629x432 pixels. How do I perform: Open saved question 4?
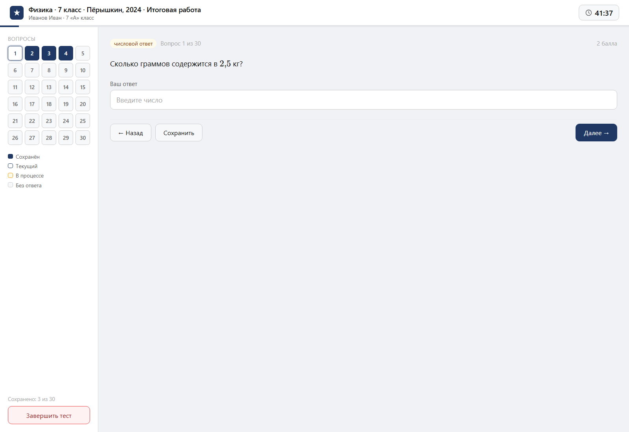coord(66,53)
